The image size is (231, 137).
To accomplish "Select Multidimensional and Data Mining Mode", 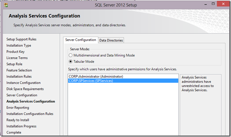I will (71, 55).
